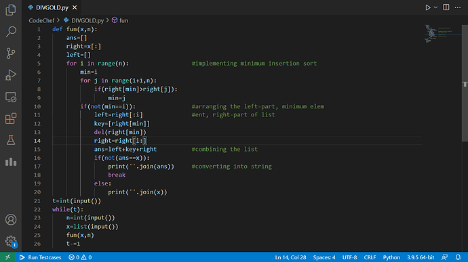Click the minimap code overview

(x=442, y=35)
